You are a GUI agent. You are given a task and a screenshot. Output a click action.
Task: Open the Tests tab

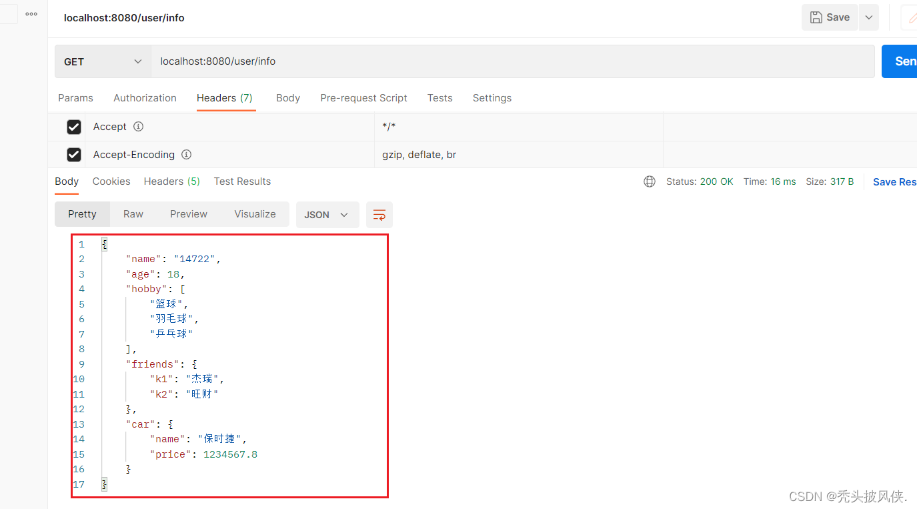(x=440, y=98)
